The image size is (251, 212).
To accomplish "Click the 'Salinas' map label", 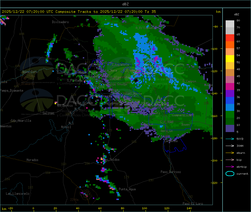I will click(x=48, y=113).
